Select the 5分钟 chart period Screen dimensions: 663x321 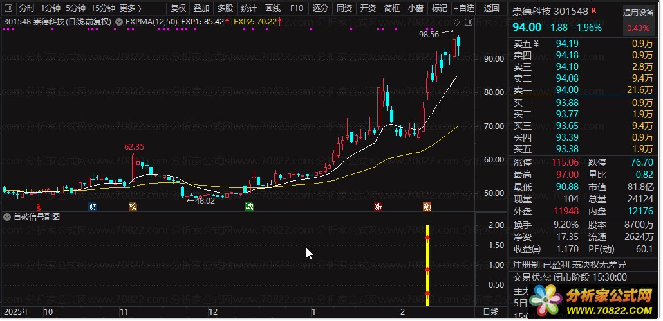76,8
